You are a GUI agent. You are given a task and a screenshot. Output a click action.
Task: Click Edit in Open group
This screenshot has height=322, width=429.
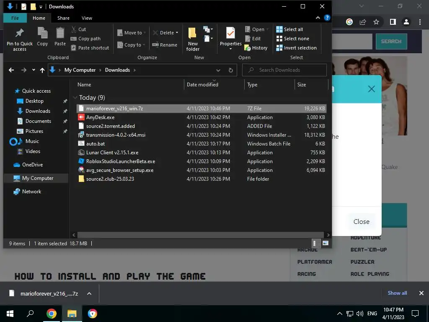coord(253,39)
